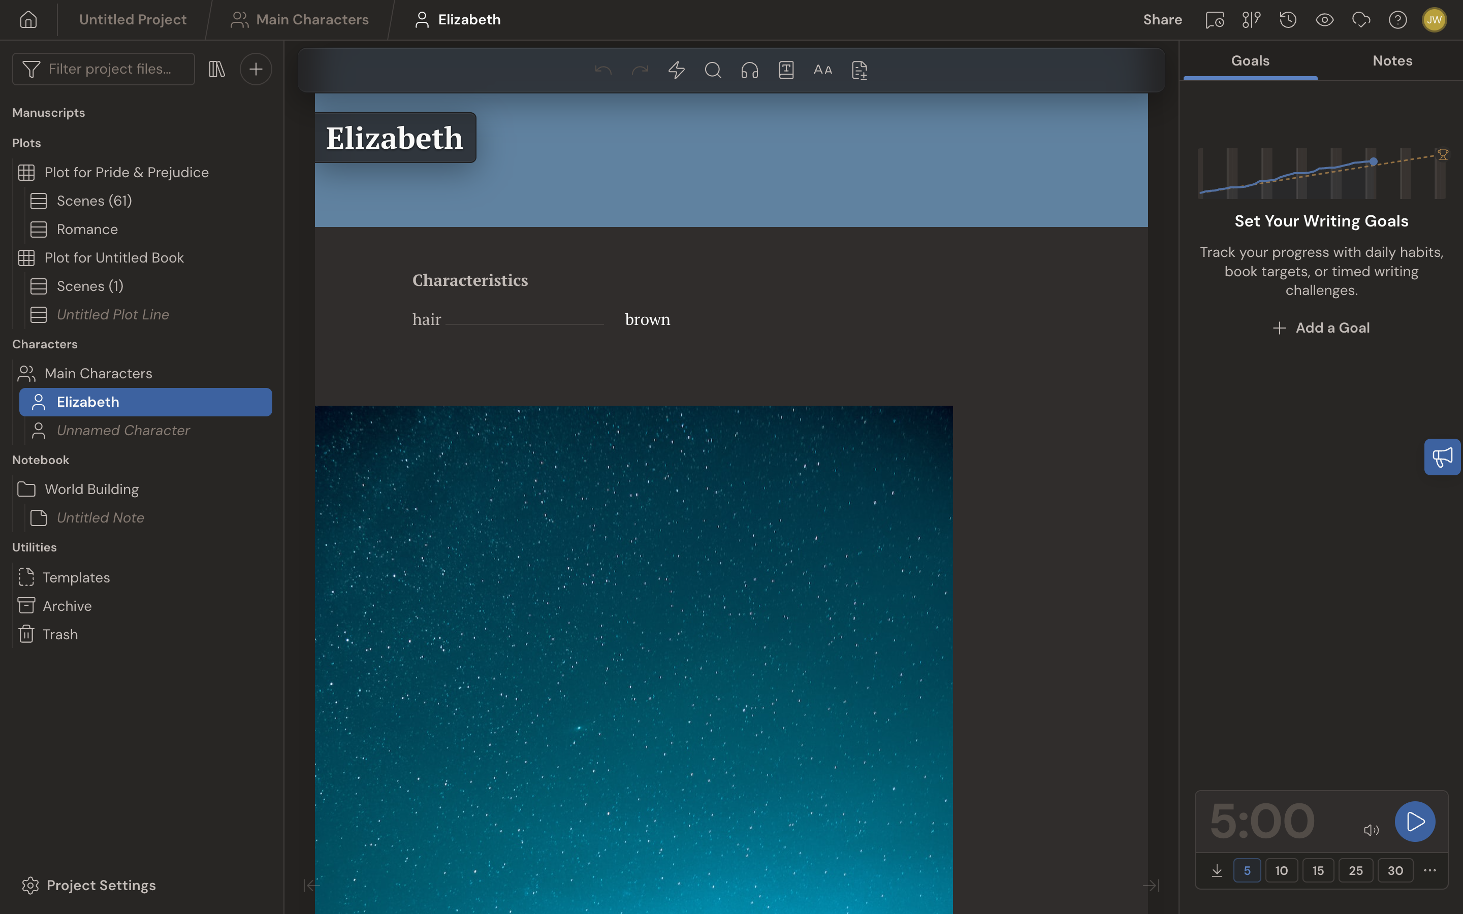Click the add-document icon in the editor toolbar
Image resolution: width=1463 pixels, height=914 pixels.
point(860,70)
